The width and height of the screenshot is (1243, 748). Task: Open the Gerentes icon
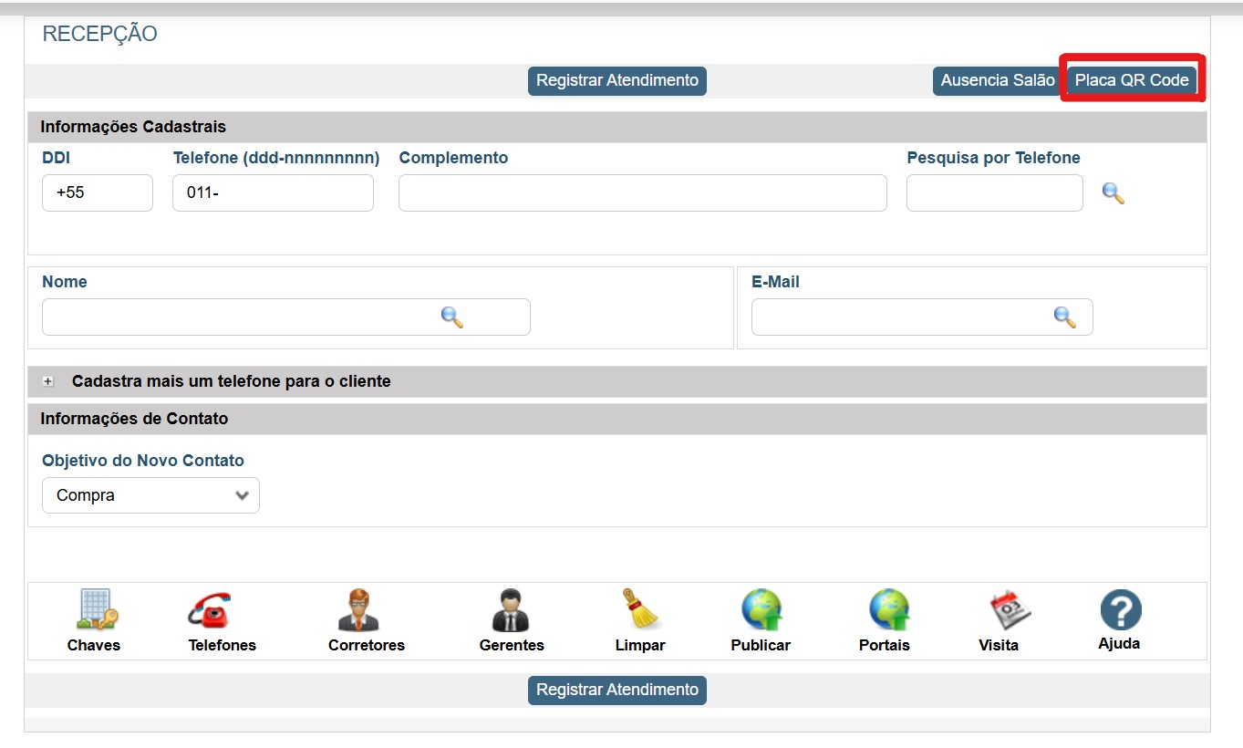(511, 610)
